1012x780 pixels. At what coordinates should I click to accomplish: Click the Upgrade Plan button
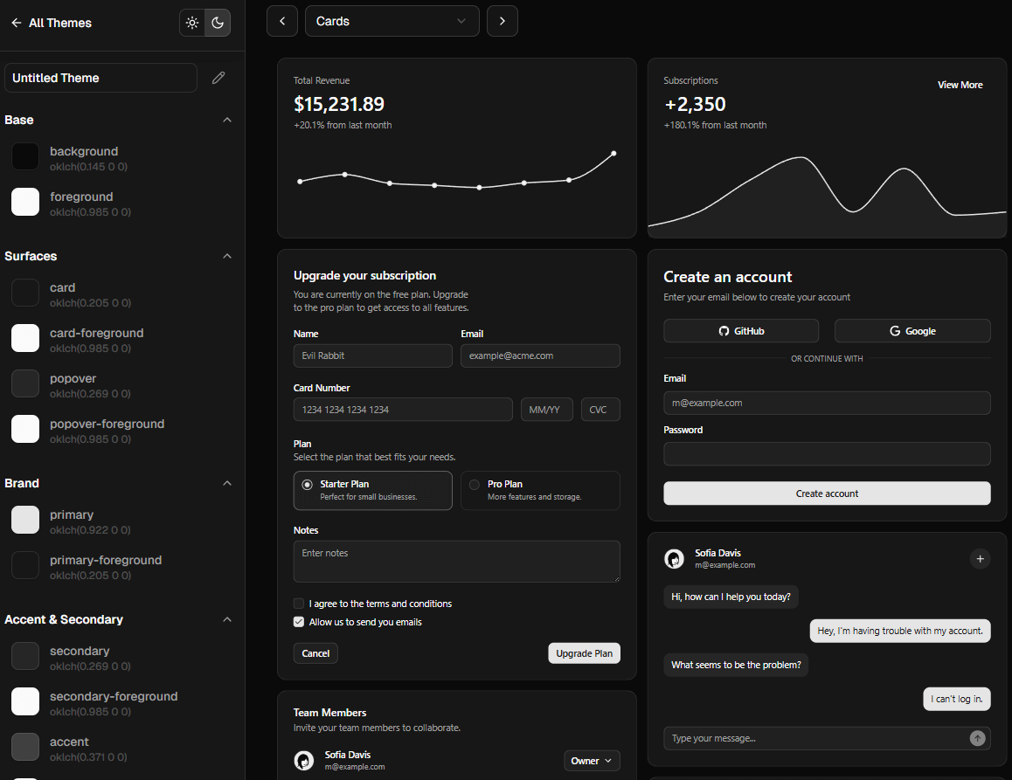point(584,653)
